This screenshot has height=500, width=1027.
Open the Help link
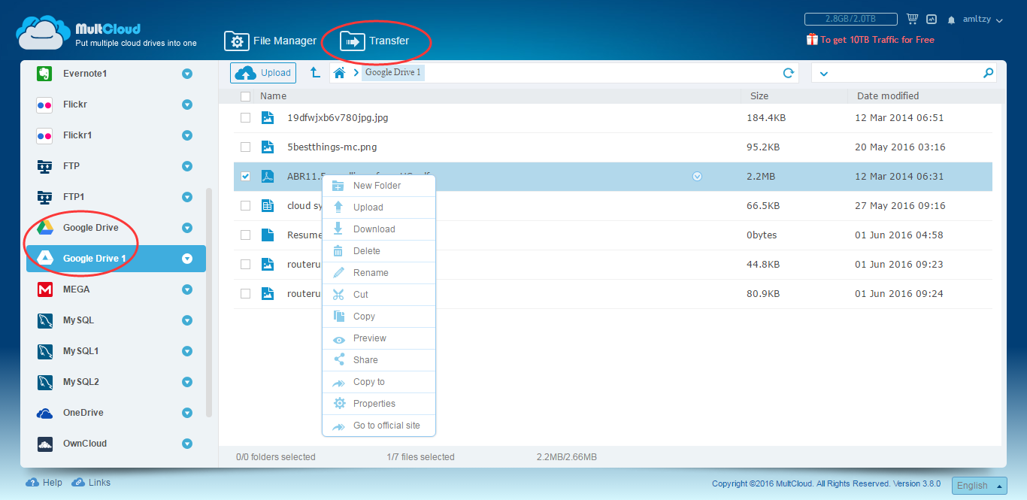[x=44, y=483]
